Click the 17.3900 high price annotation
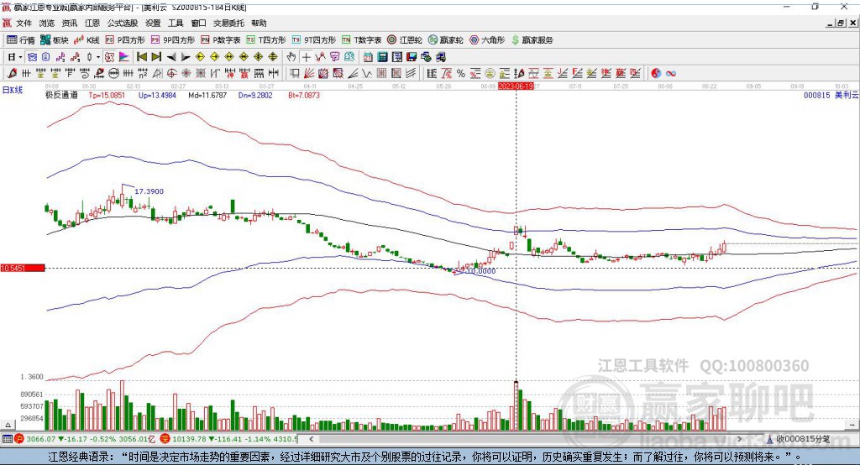 click(x=149, y=191)
